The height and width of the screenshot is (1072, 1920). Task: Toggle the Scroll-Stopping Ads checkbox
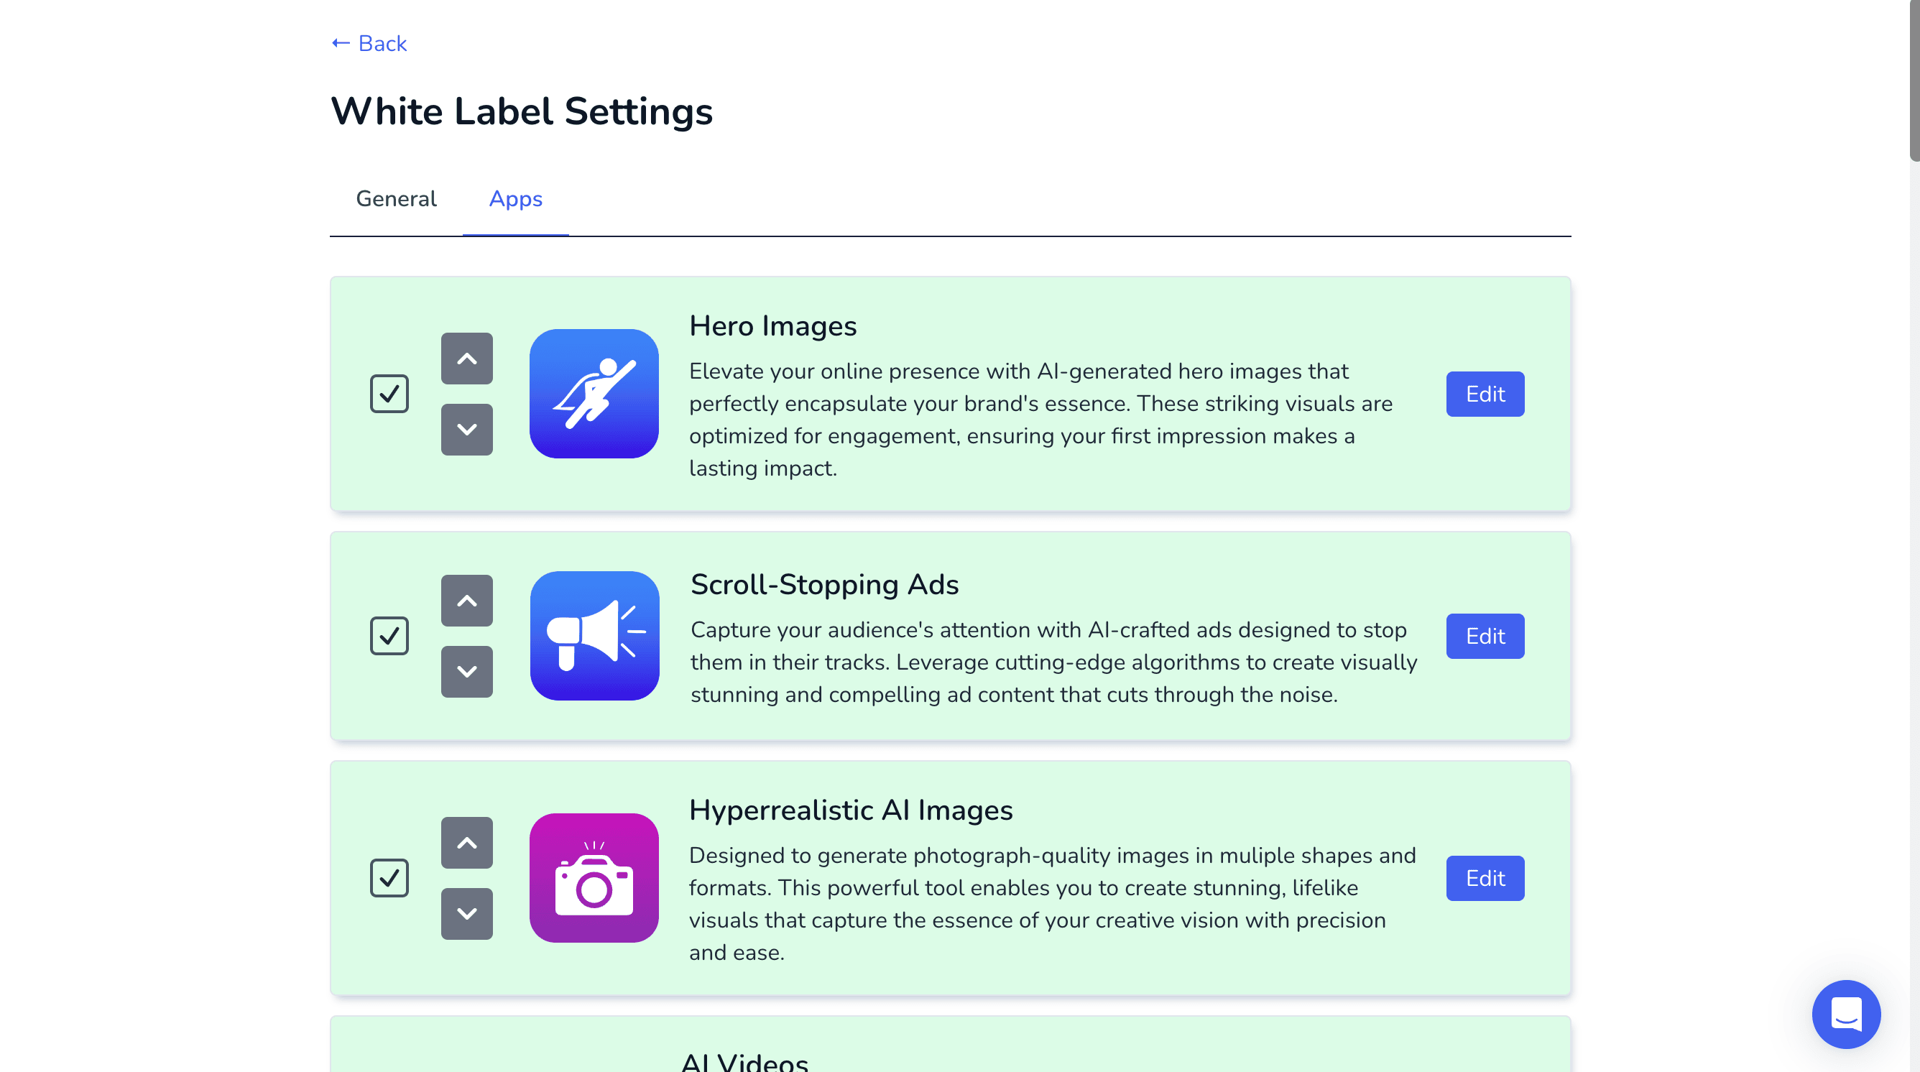point(389,636)
